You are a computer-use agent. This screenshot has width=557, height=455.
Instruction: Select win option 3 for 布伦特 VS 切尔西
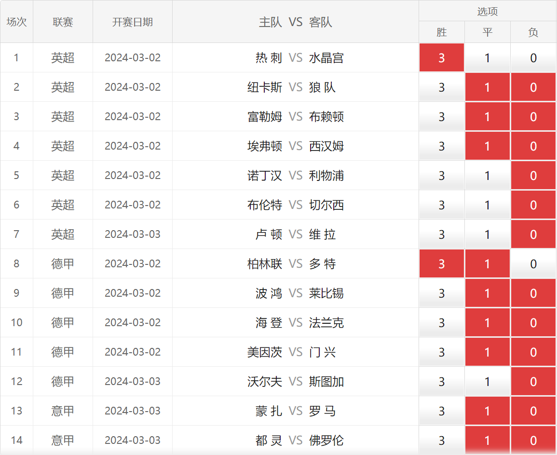click(x=442, y=205)
